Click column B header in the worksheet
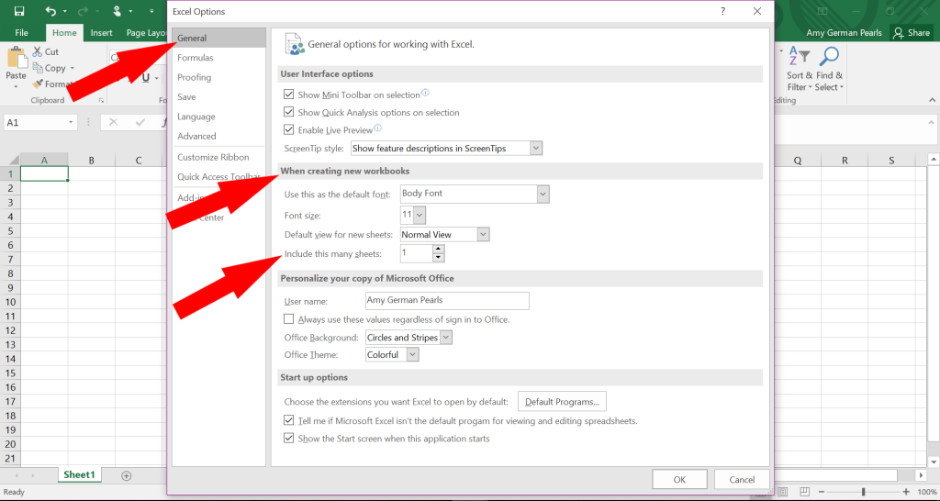 coord(91,160)
